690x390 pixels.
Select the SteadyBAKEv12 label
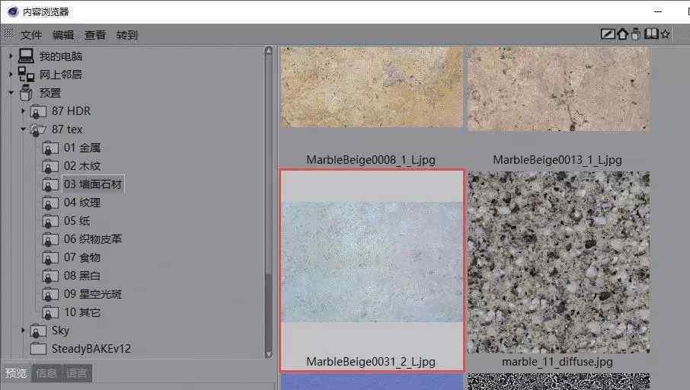click(x=91, y=349)
